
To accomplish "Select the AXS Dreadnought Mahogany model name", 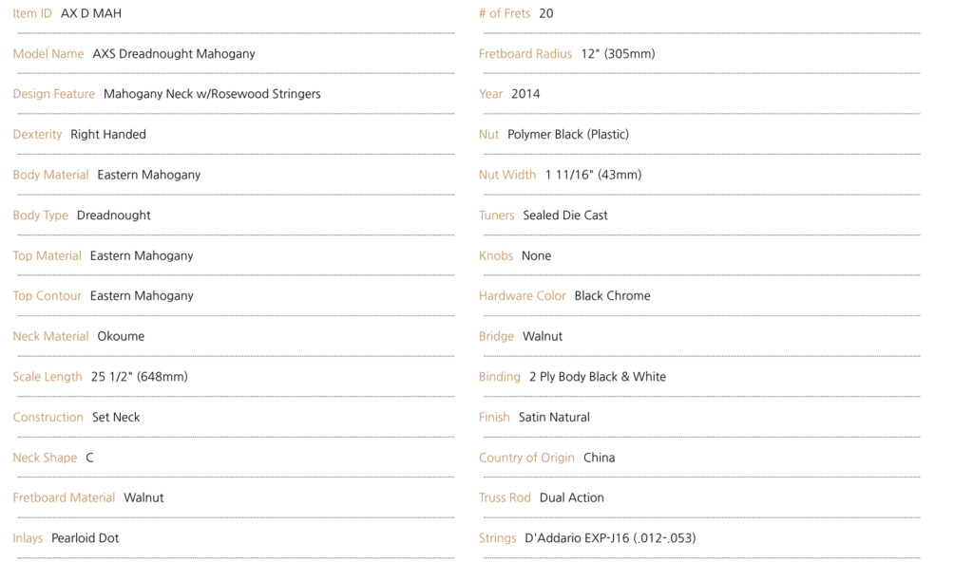I will (x=174, y=54).
